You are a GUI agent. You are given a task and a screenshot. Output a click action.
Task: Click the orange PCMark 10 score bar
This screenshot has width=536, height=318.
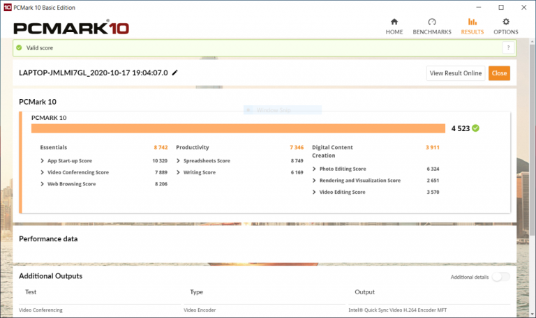tap(237, 128)
